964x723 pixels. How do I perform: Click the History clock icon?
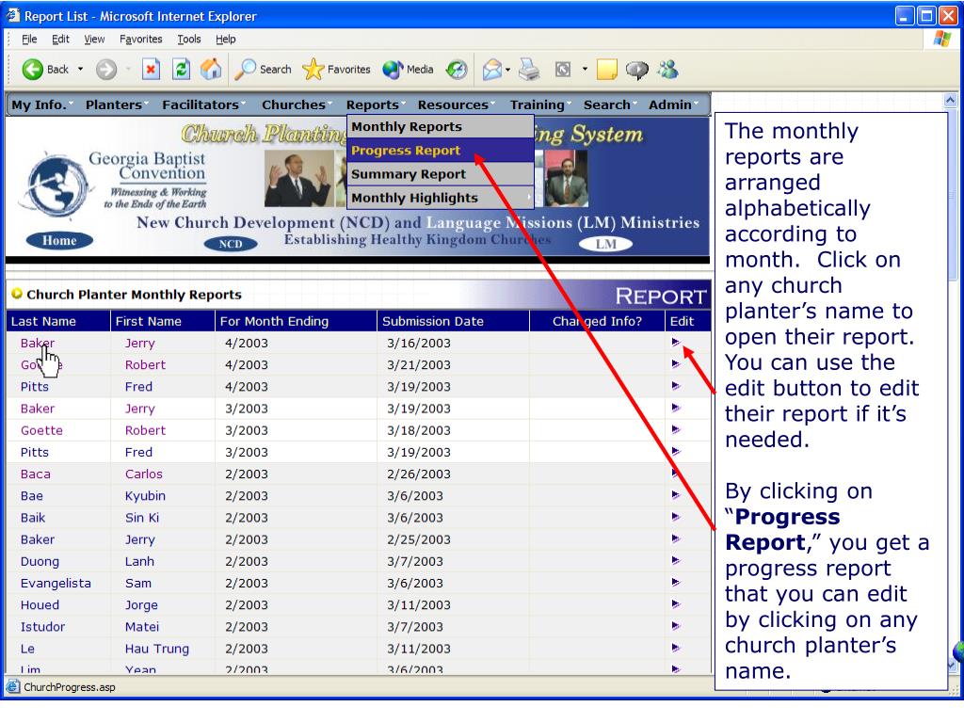pyautogui.click(x=457, y=70)
